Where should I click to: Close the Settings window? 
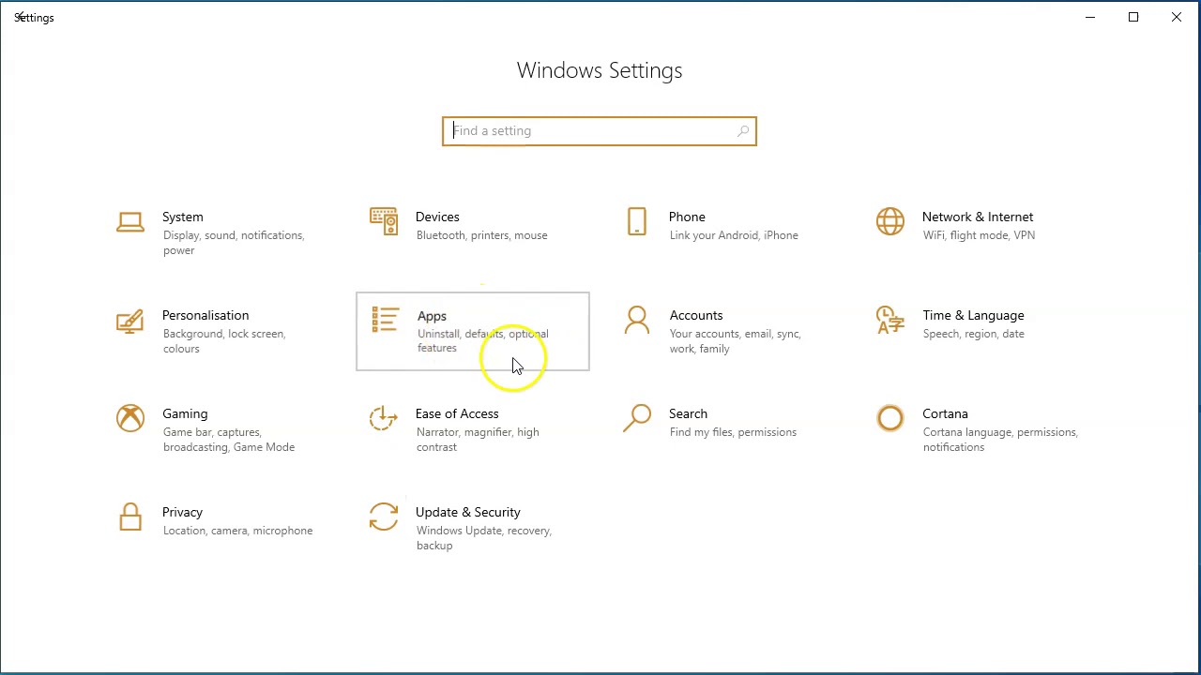(x=1177, y=17)
